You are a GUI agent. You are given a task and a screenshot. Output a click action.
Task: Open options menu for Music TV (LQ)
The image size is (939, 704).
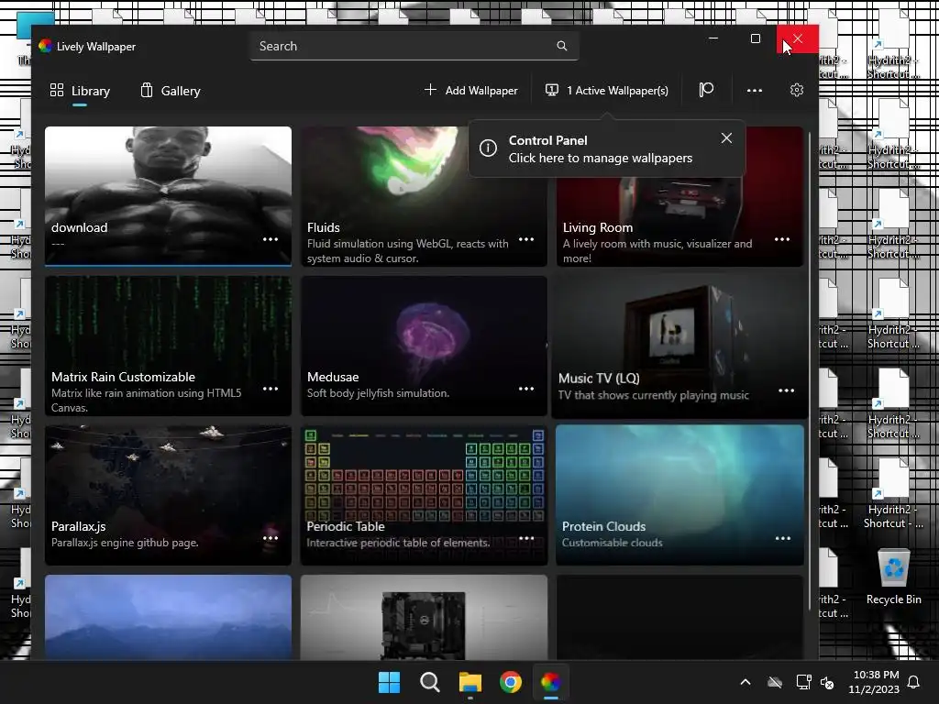coord(786,390)
